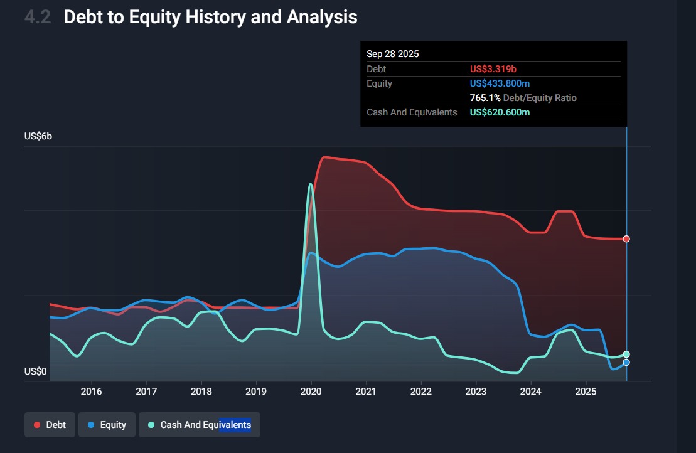The width and height of the screenshot is (696, 453).
Task: Toggle the Debt series legend button
Action: coord(50,425)
